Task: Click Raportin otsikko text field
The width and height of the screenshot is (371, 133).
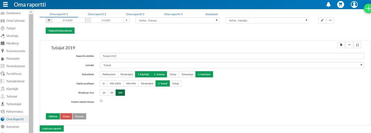Action: 232,56
